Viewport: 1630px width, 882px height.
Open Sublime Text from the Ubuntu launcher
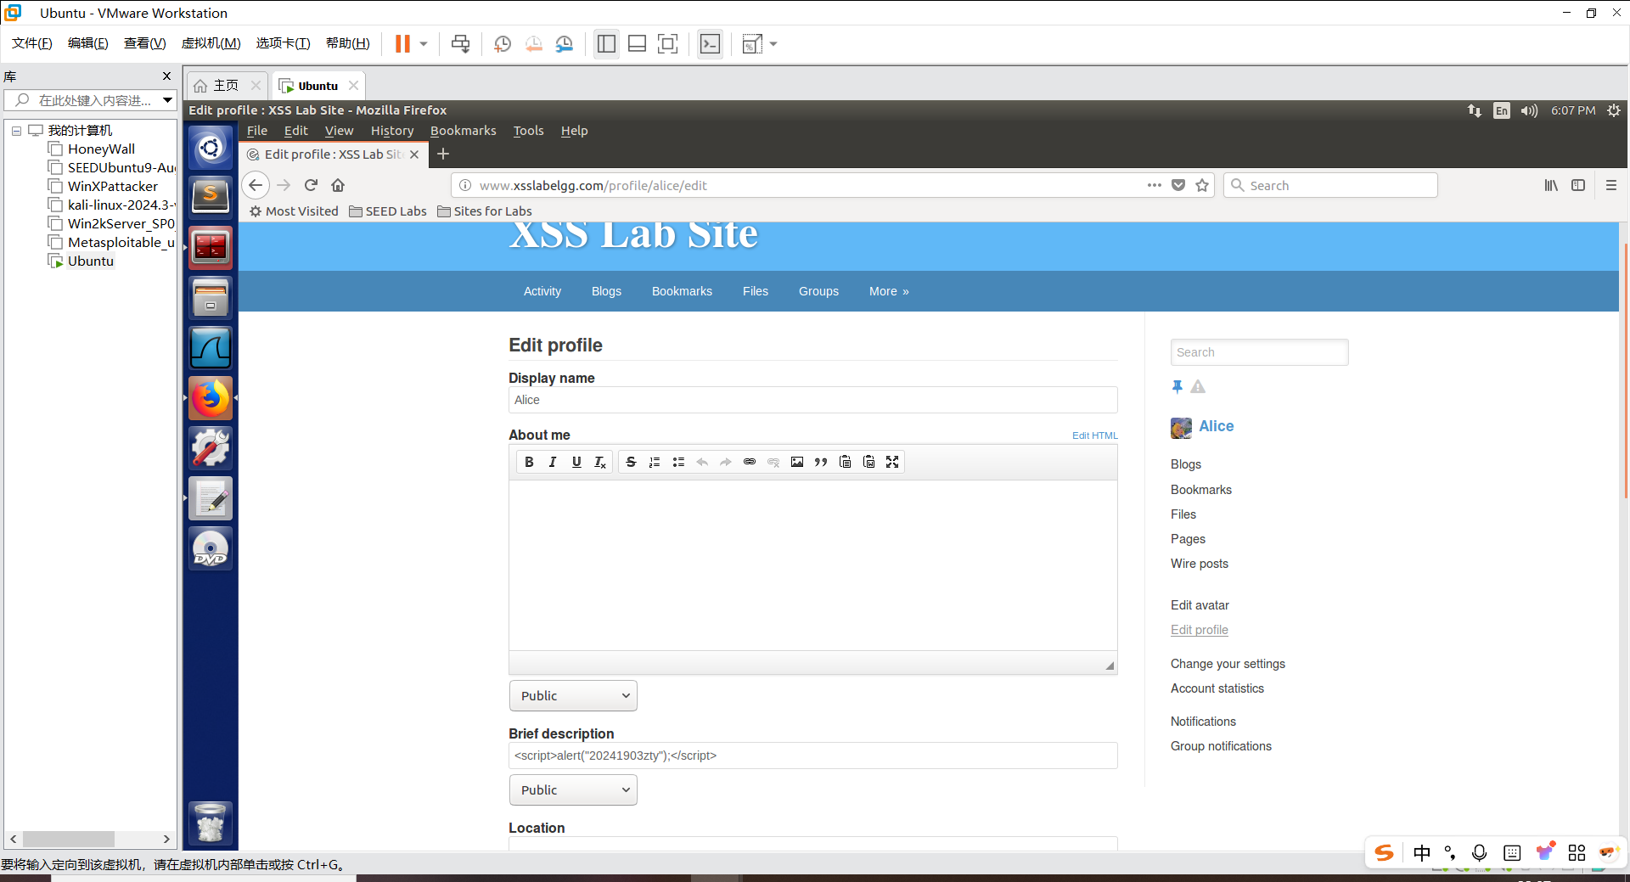pos(211,197)
